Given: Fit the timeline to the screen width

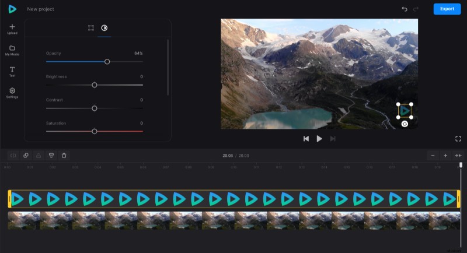Looking at the screenshot, I should (458, 156).
